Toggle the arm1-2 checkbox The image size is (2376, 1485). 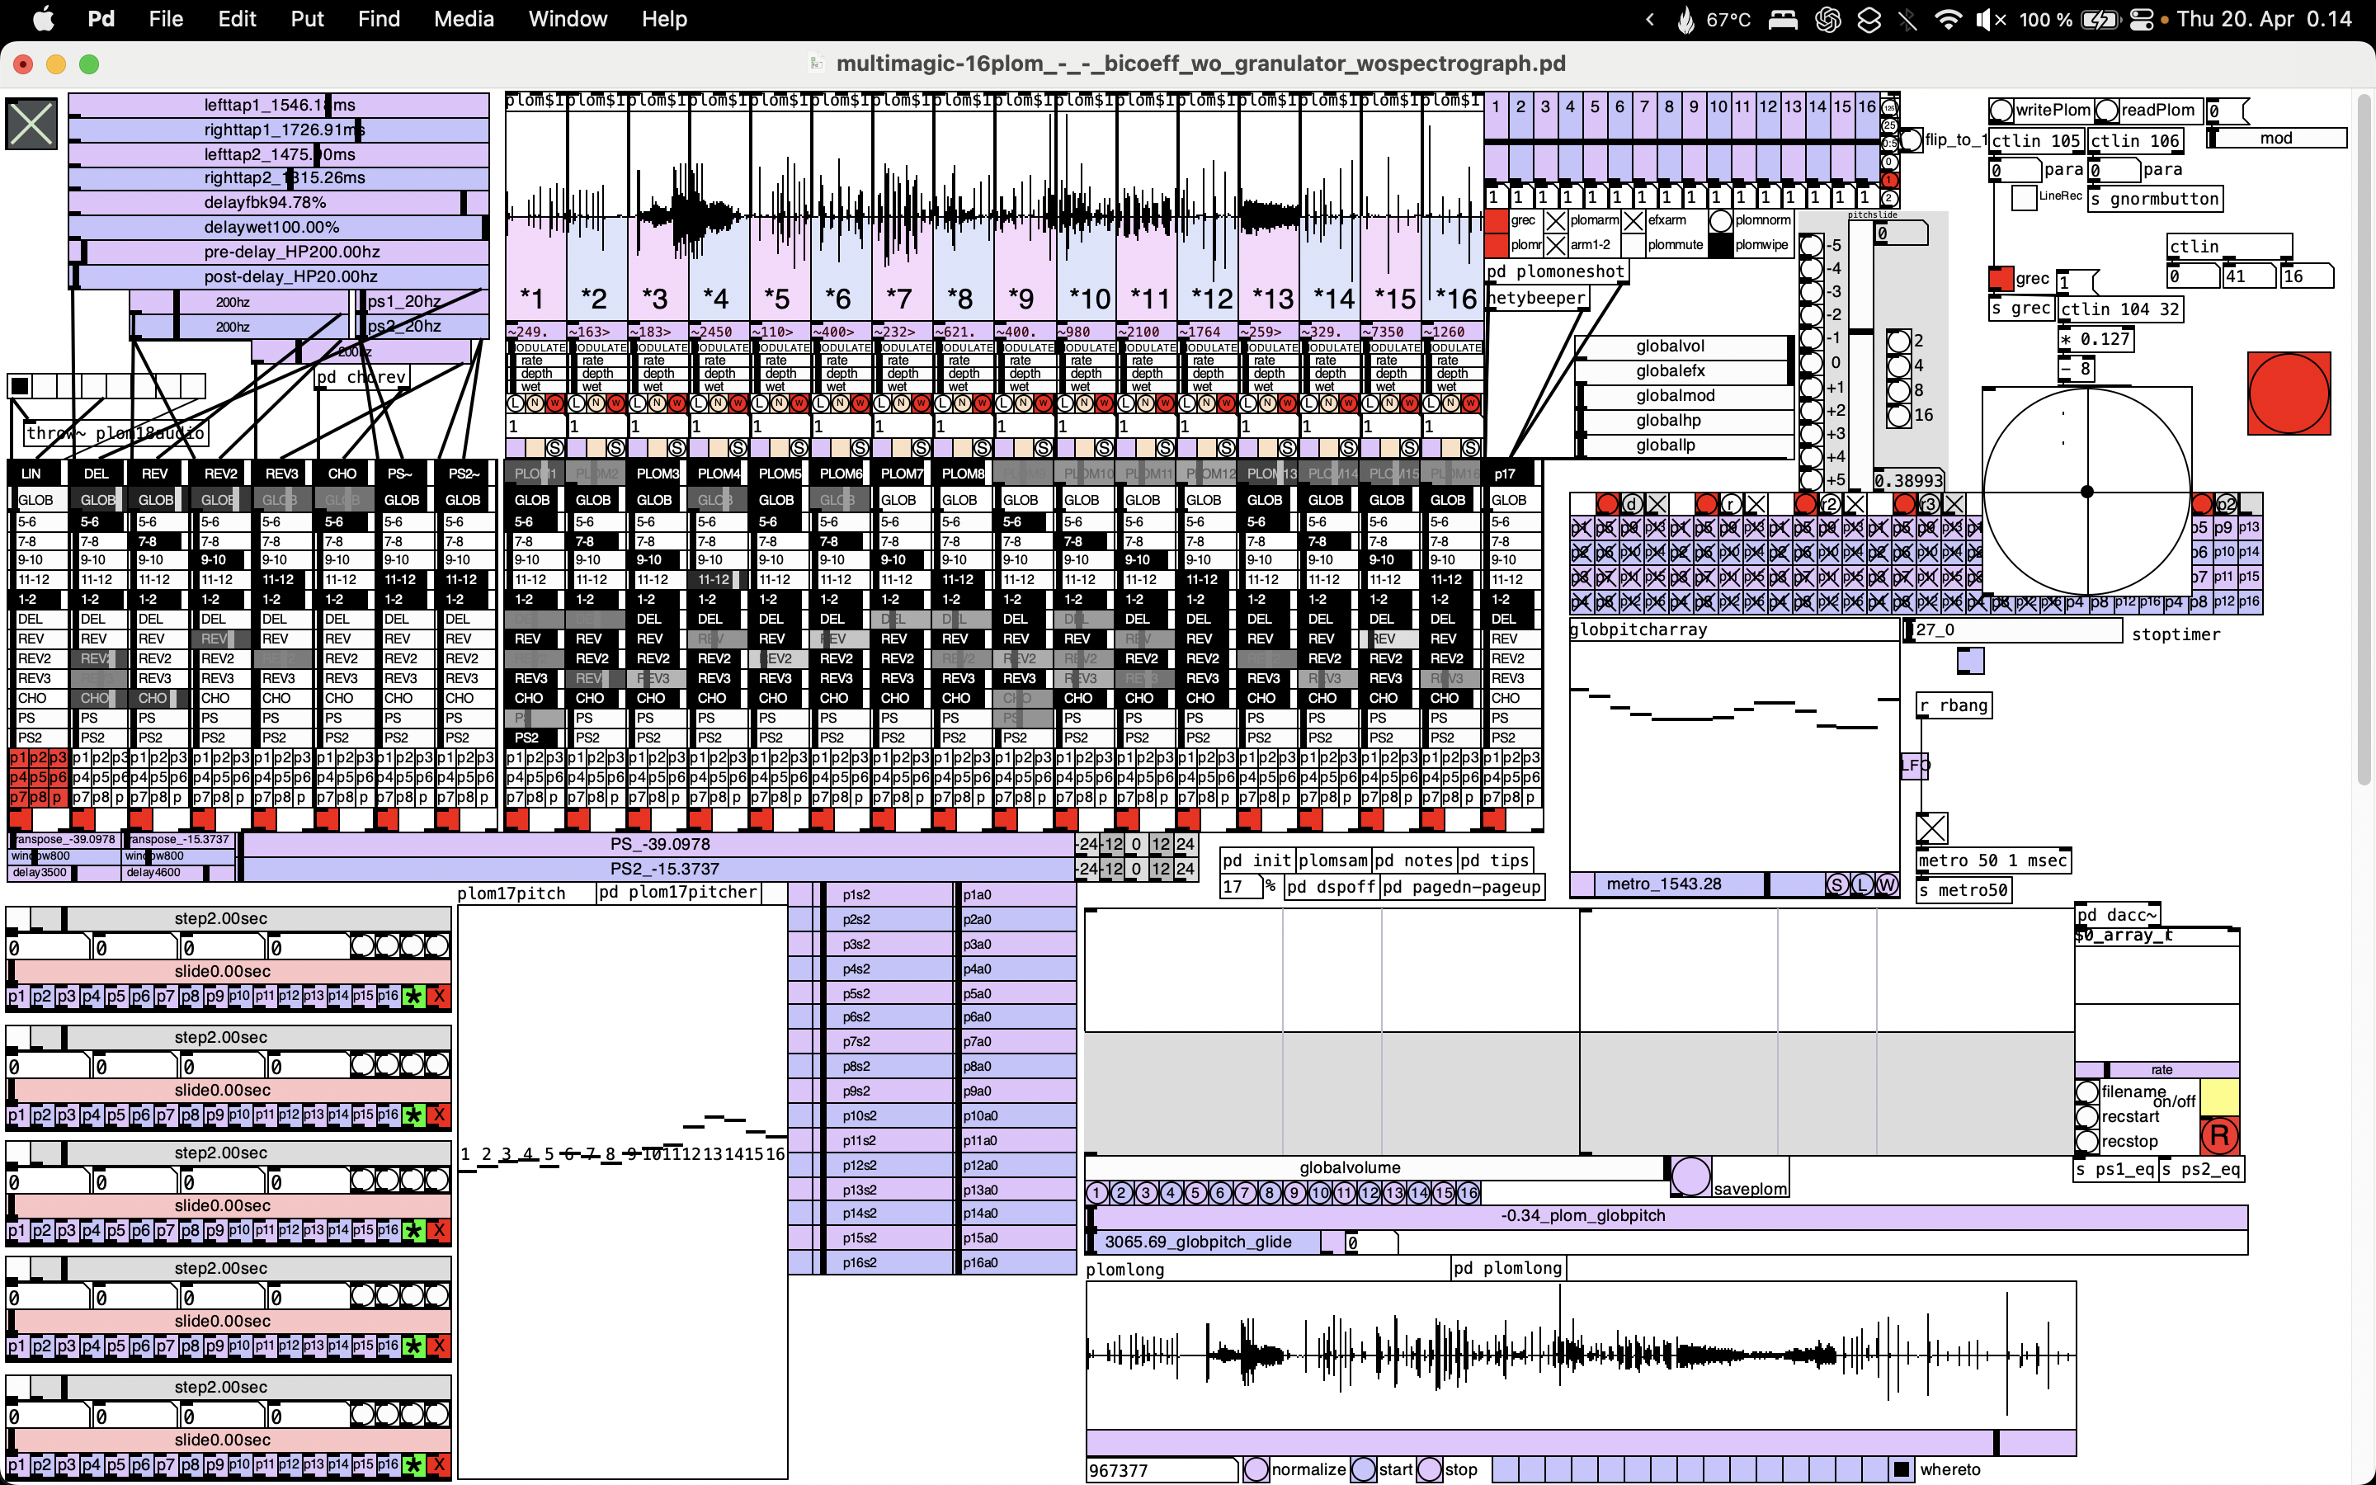click(1556, 246)
